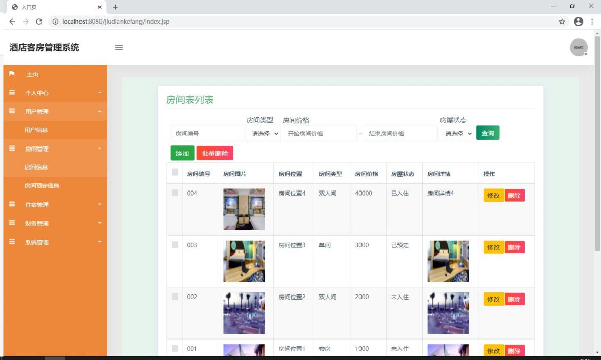This screenshot has height=360, width=601.
Task: Collapse the 房间管理 sidebar menu
Action: tap(55, 149)
